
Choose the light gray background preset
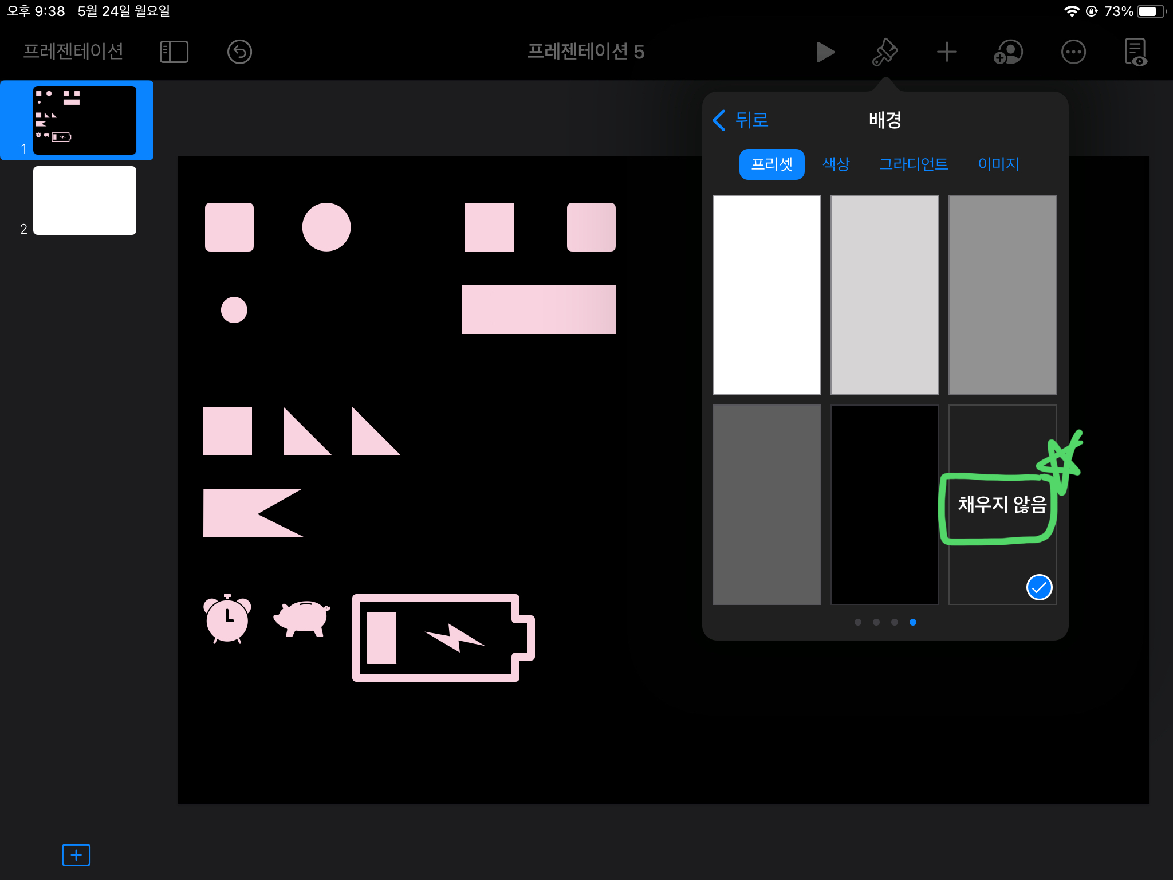(x=884, y=295)
